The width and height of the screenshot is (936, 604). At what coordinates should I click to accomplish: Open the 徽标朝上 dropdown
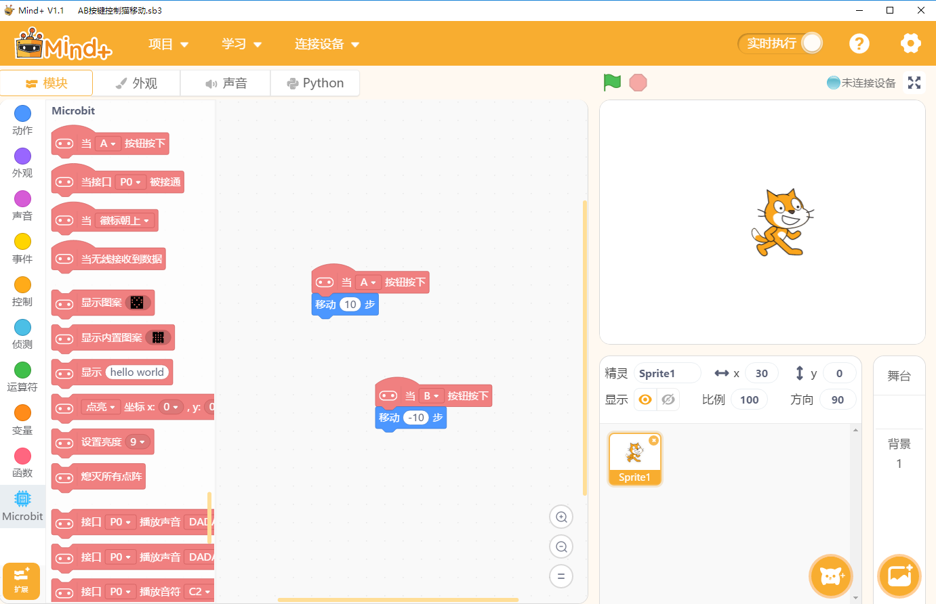coord(125,221)
